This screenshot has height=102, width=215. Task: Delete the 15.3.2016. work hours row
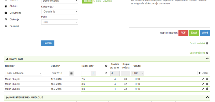[x=207, y=89]
